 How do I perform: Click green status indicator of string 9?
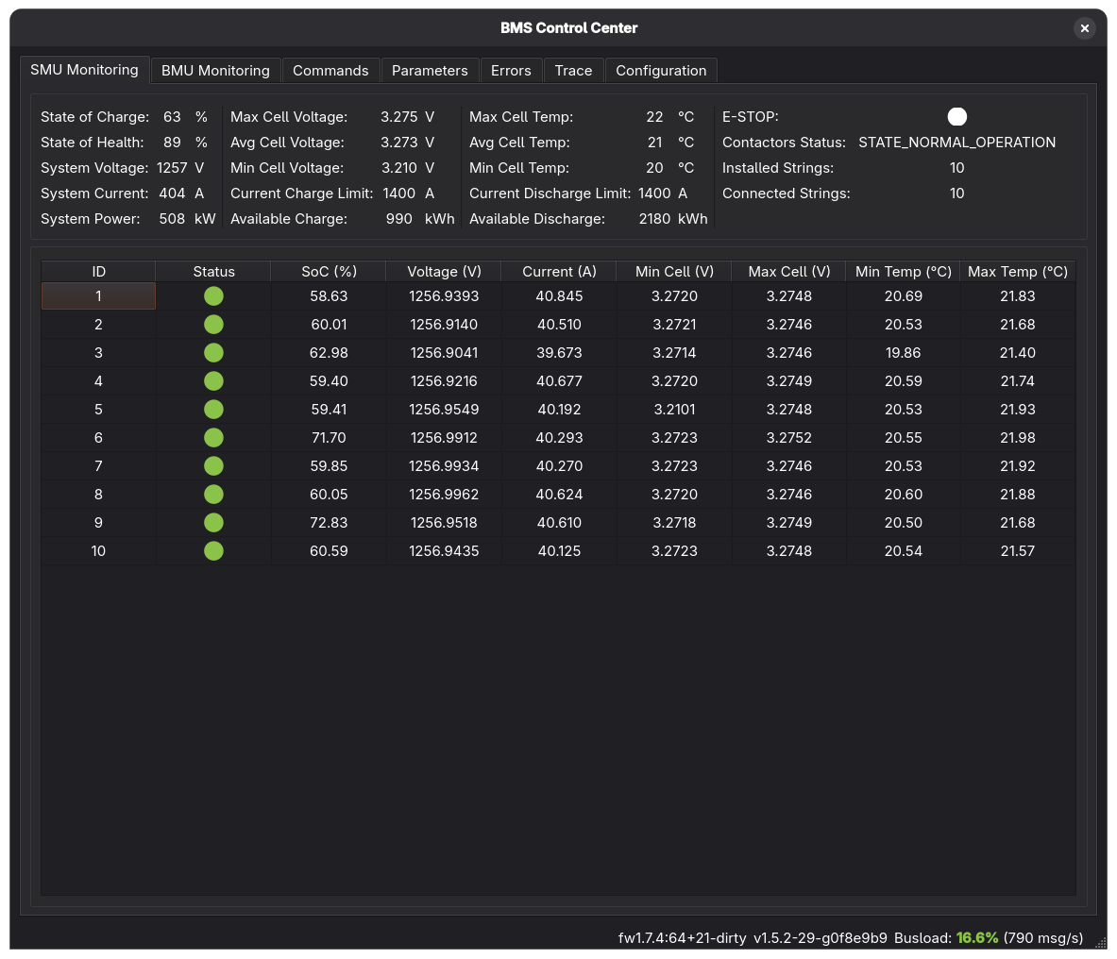[x=213, y=523]
